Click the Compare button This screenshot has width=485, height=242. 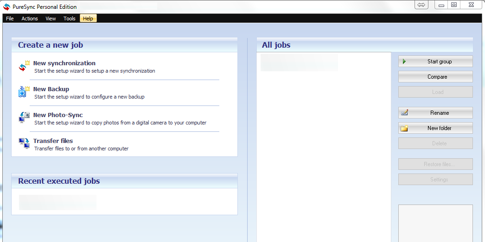(x=435, y=77)
